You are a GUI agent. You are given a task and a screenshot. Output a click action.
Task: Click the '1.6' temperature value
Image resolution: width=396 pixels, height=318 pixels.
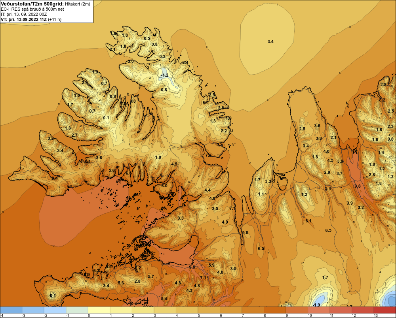(375, 139)
